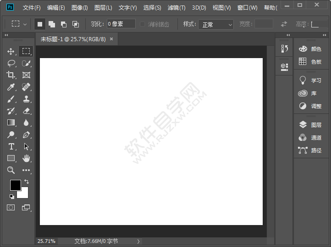Select the Horizontal Type tool
This screenshot has width=331, height=247.
[11, 146]
